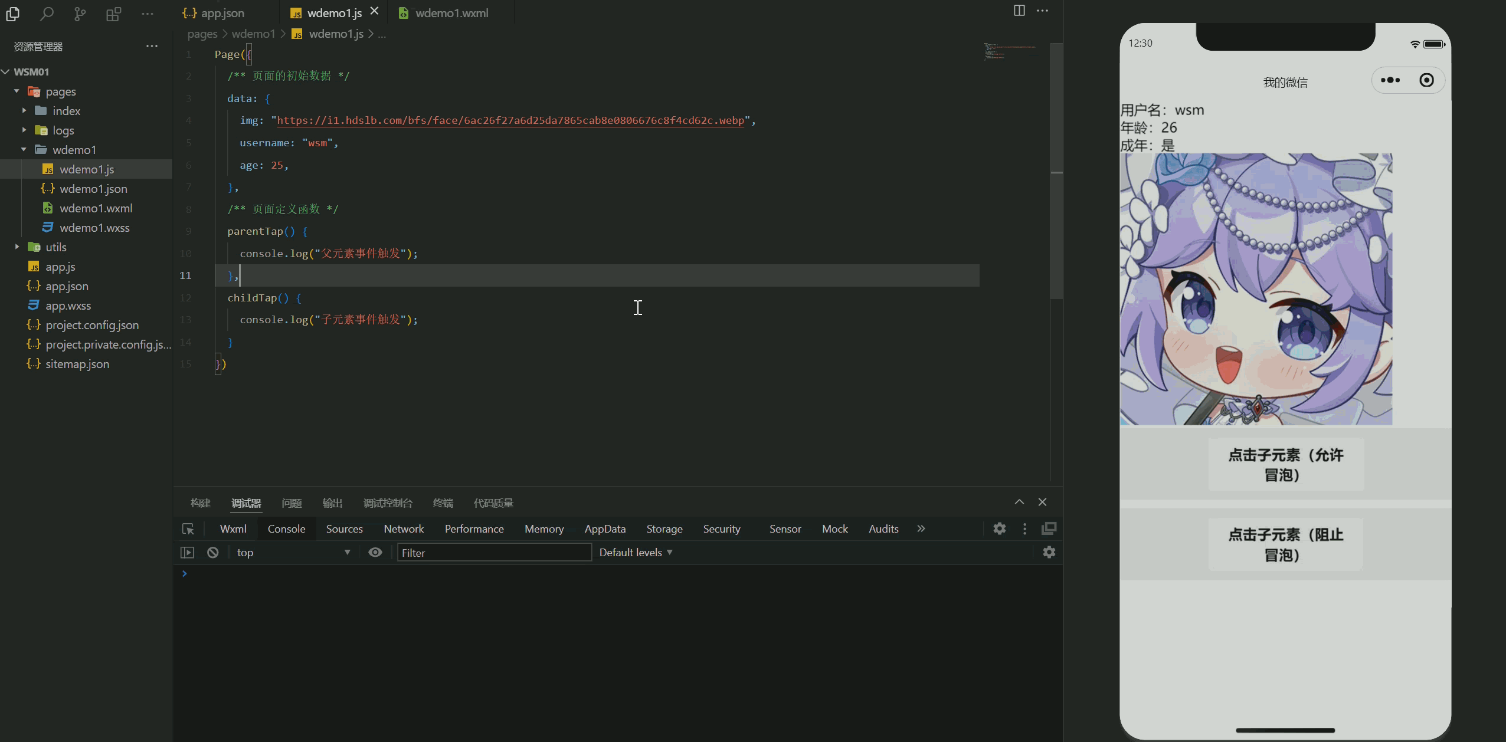The height and width of the screenshot is (742, 1506).
Task: Click the split editor icon
Action: tap(1019, 11)
